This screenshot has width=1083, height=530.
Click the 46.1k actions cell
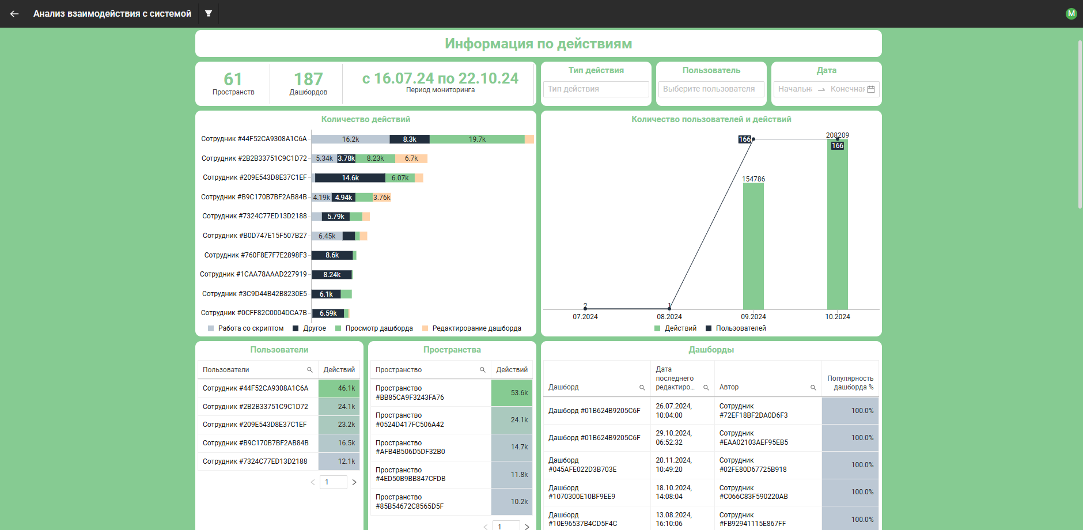[339, 388]
